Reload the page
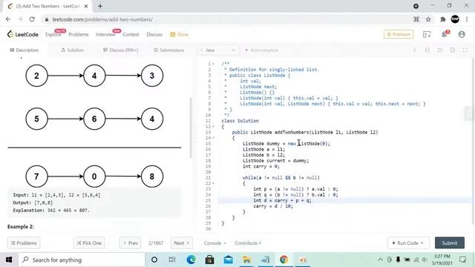475x267 pixels. click(x=32, y=19)
